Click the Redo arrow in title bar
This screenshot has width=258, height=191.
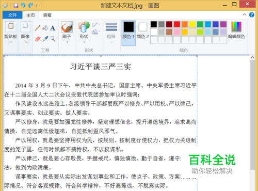tap(30, 6)
